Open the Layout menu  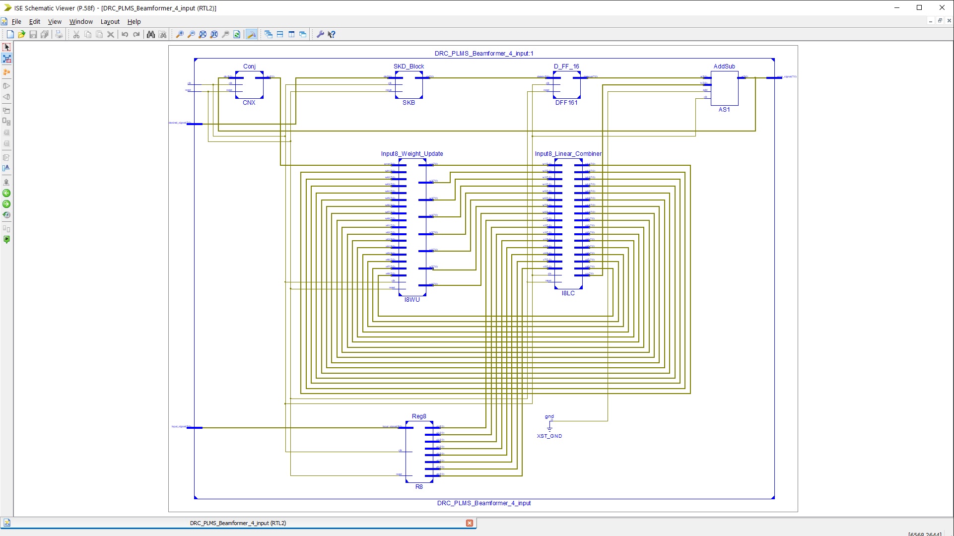point(110,22)
